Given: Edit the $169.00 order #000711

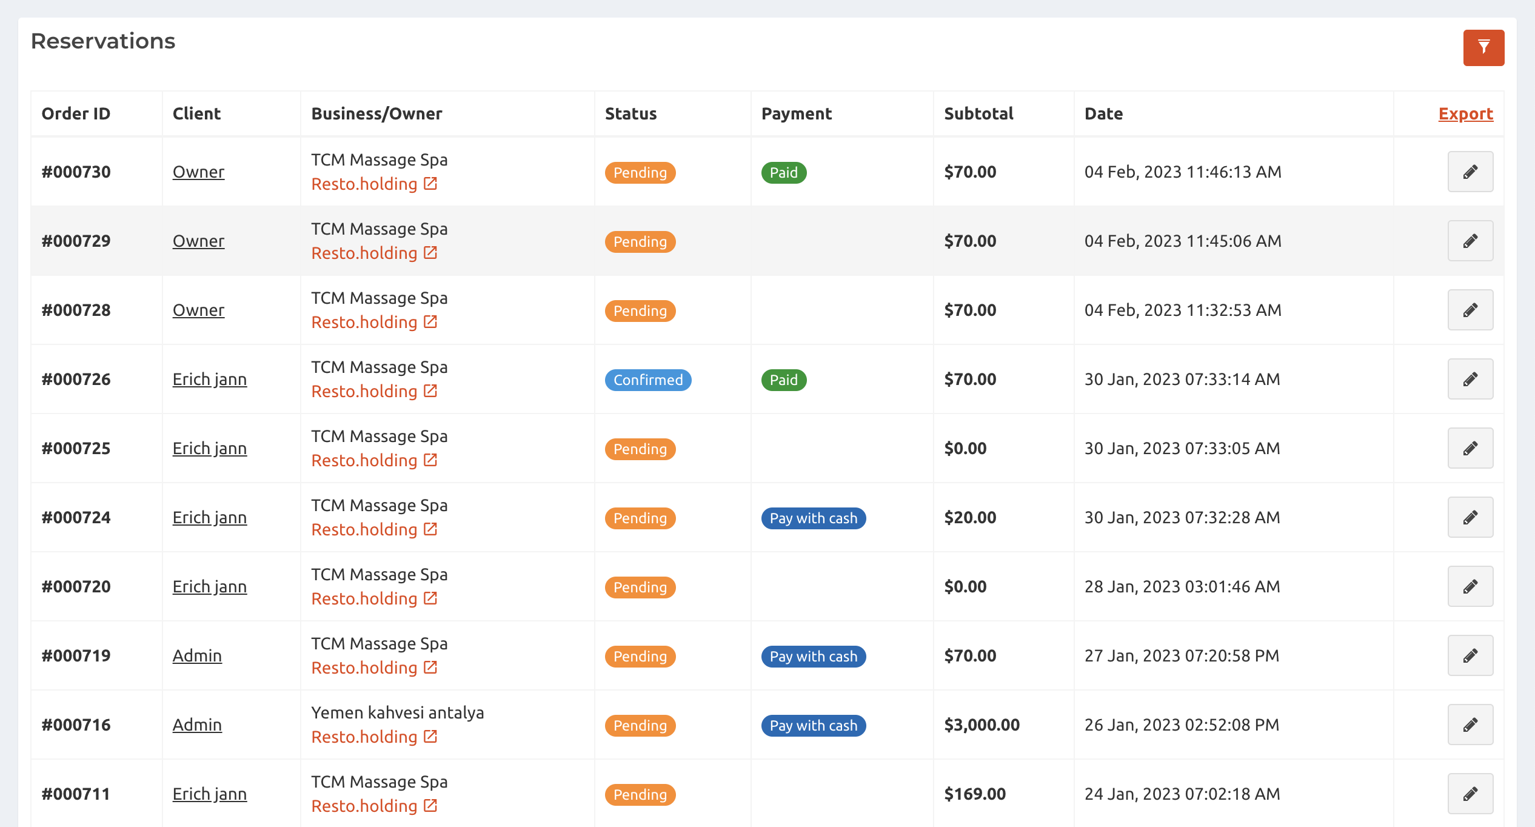Looking at the screenshot, I should point(1470,794).
